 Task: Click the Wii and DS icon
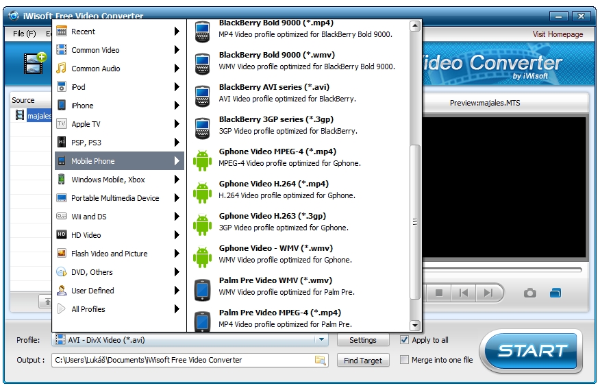coord(61,216)
